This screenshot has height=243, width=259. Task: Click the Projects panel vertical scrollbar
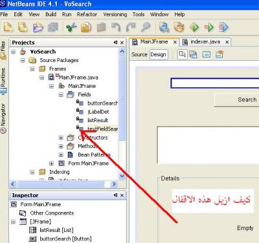122,98
